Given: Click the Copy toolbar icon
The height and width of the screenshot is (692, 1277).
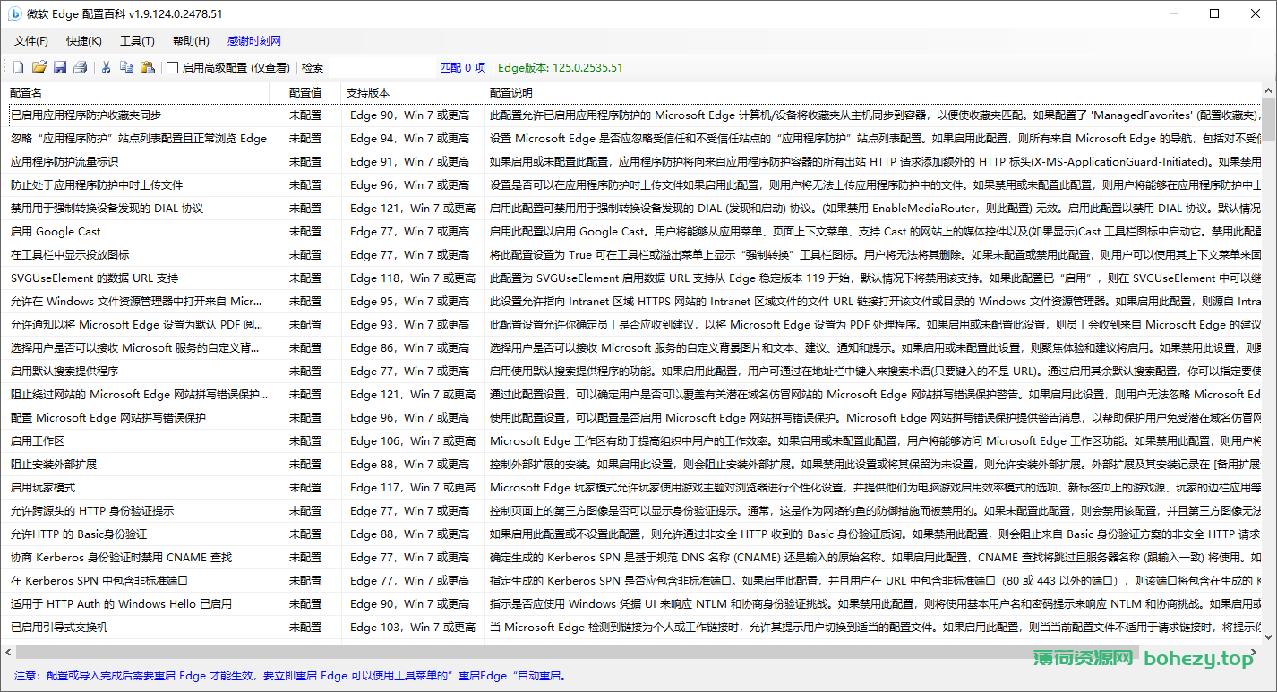Looking at the screenshot, I should [x=126, y=67].
